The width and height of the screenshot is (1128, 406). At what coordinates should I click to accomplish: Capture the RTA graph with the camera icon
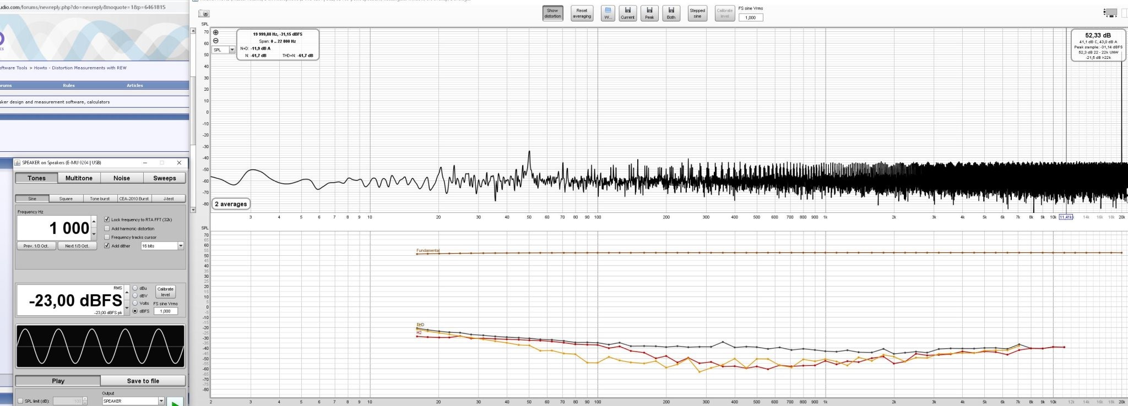click(x=204, y=14)
